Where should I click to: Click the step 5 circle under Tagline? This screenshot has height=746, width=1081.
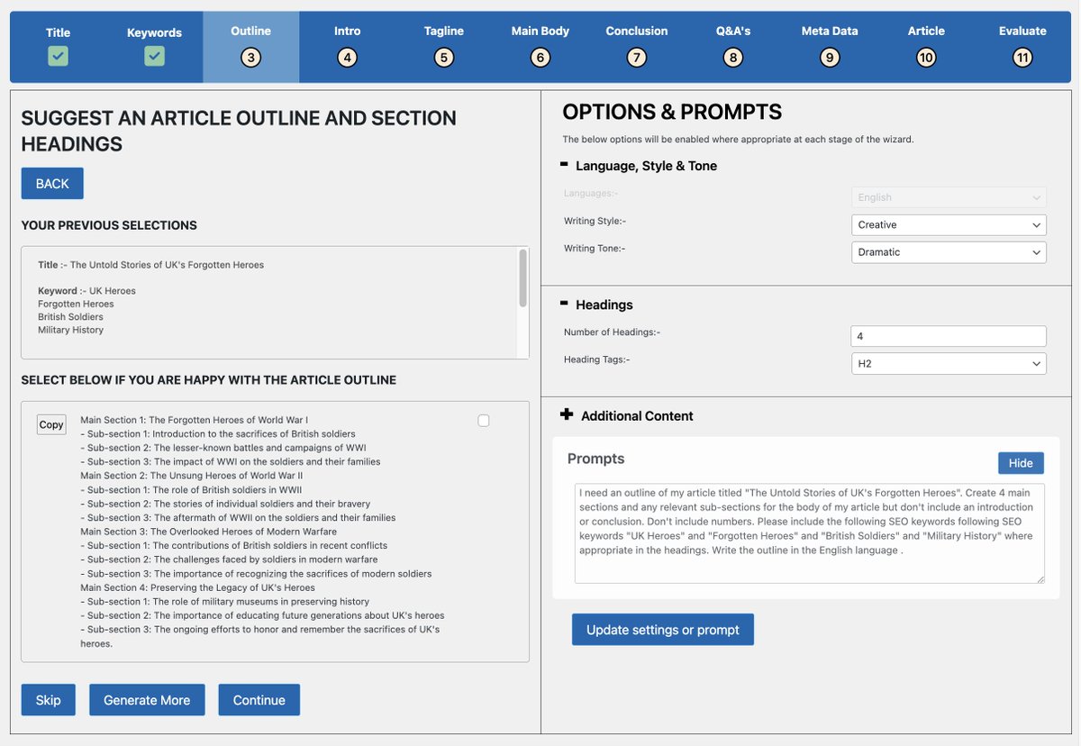coord(443,58)
